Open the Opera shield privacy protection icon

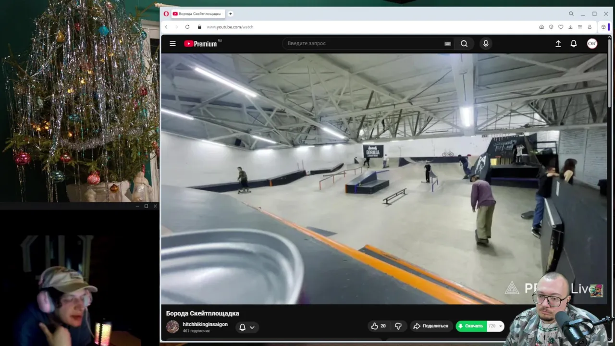pyautogui.click(x=551, y=27)
